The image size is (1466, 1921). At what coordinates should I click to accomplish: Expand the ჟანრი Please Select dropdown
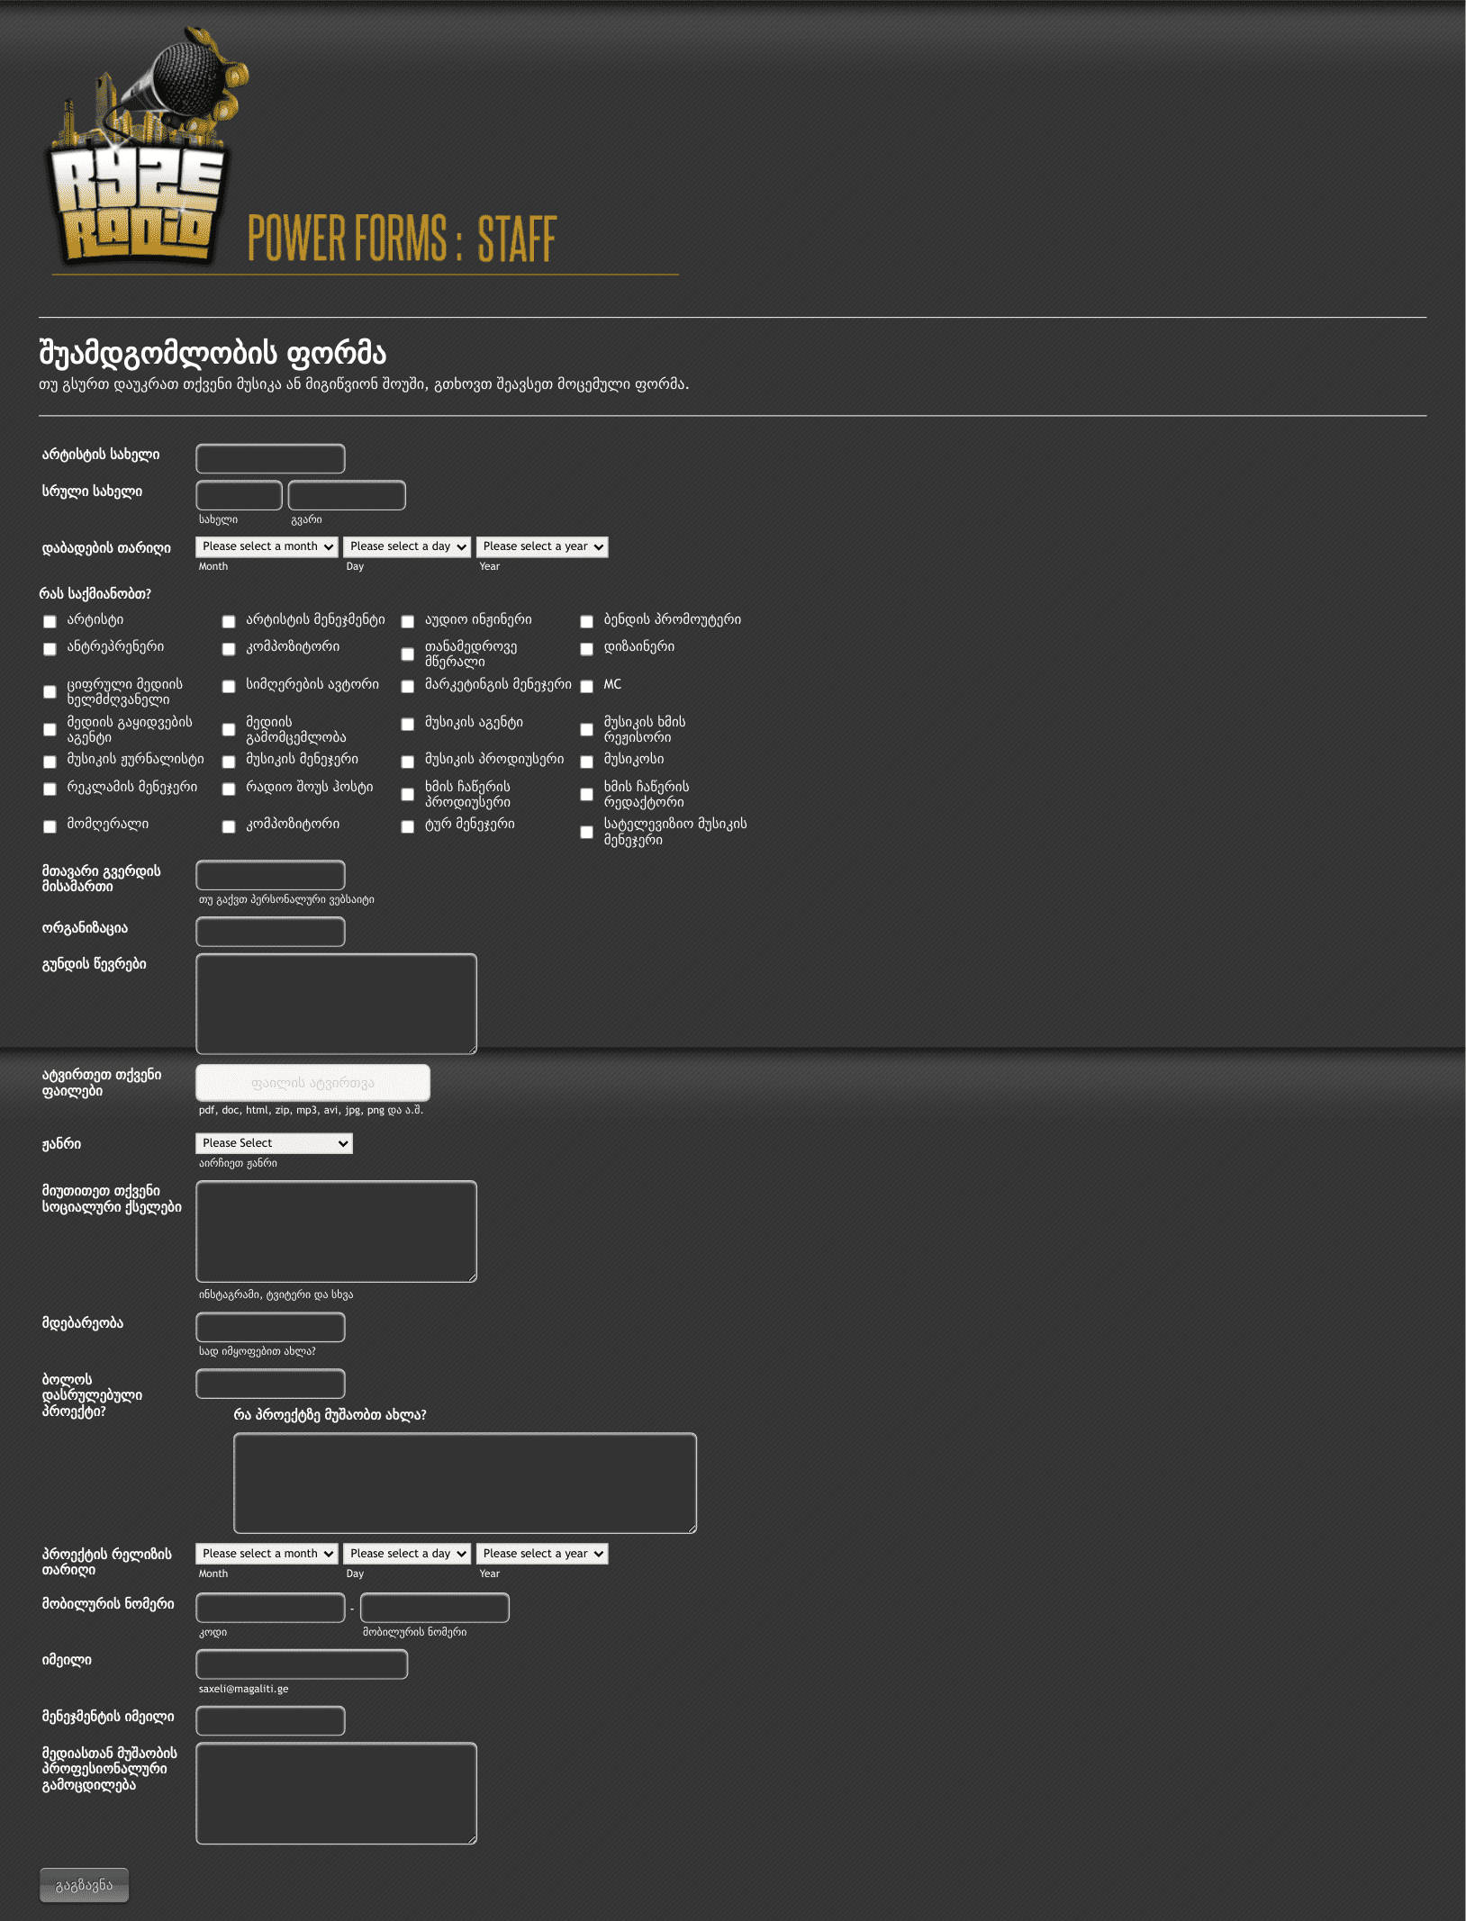(274, 1143)
